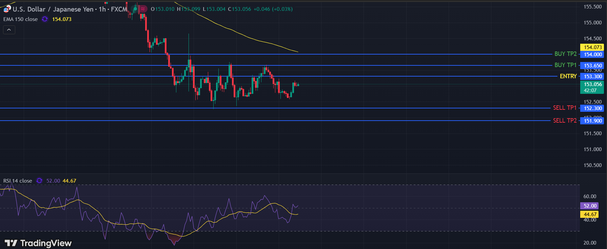This screenshot has width=607, height=249.
Task: Click the SELL TP2 line label
Action: point(565,121)
